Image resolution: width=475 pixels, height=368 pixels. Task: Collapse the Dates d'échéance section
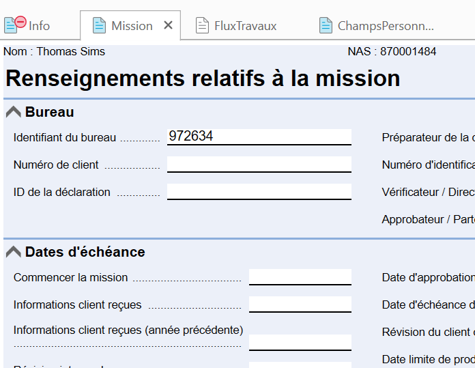(14, 252)
